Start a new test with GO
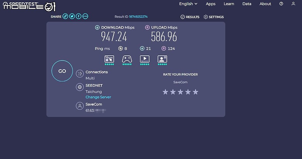Viewport: 302px width, 159px height. point(62,71)
